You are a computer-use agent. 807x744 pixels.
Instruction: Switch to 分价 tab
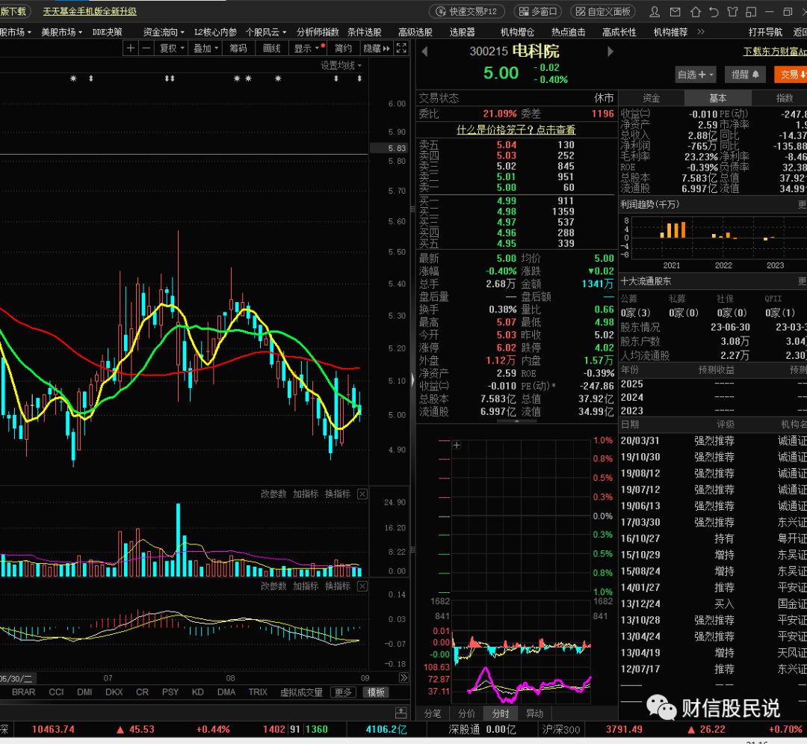[467, 713]
